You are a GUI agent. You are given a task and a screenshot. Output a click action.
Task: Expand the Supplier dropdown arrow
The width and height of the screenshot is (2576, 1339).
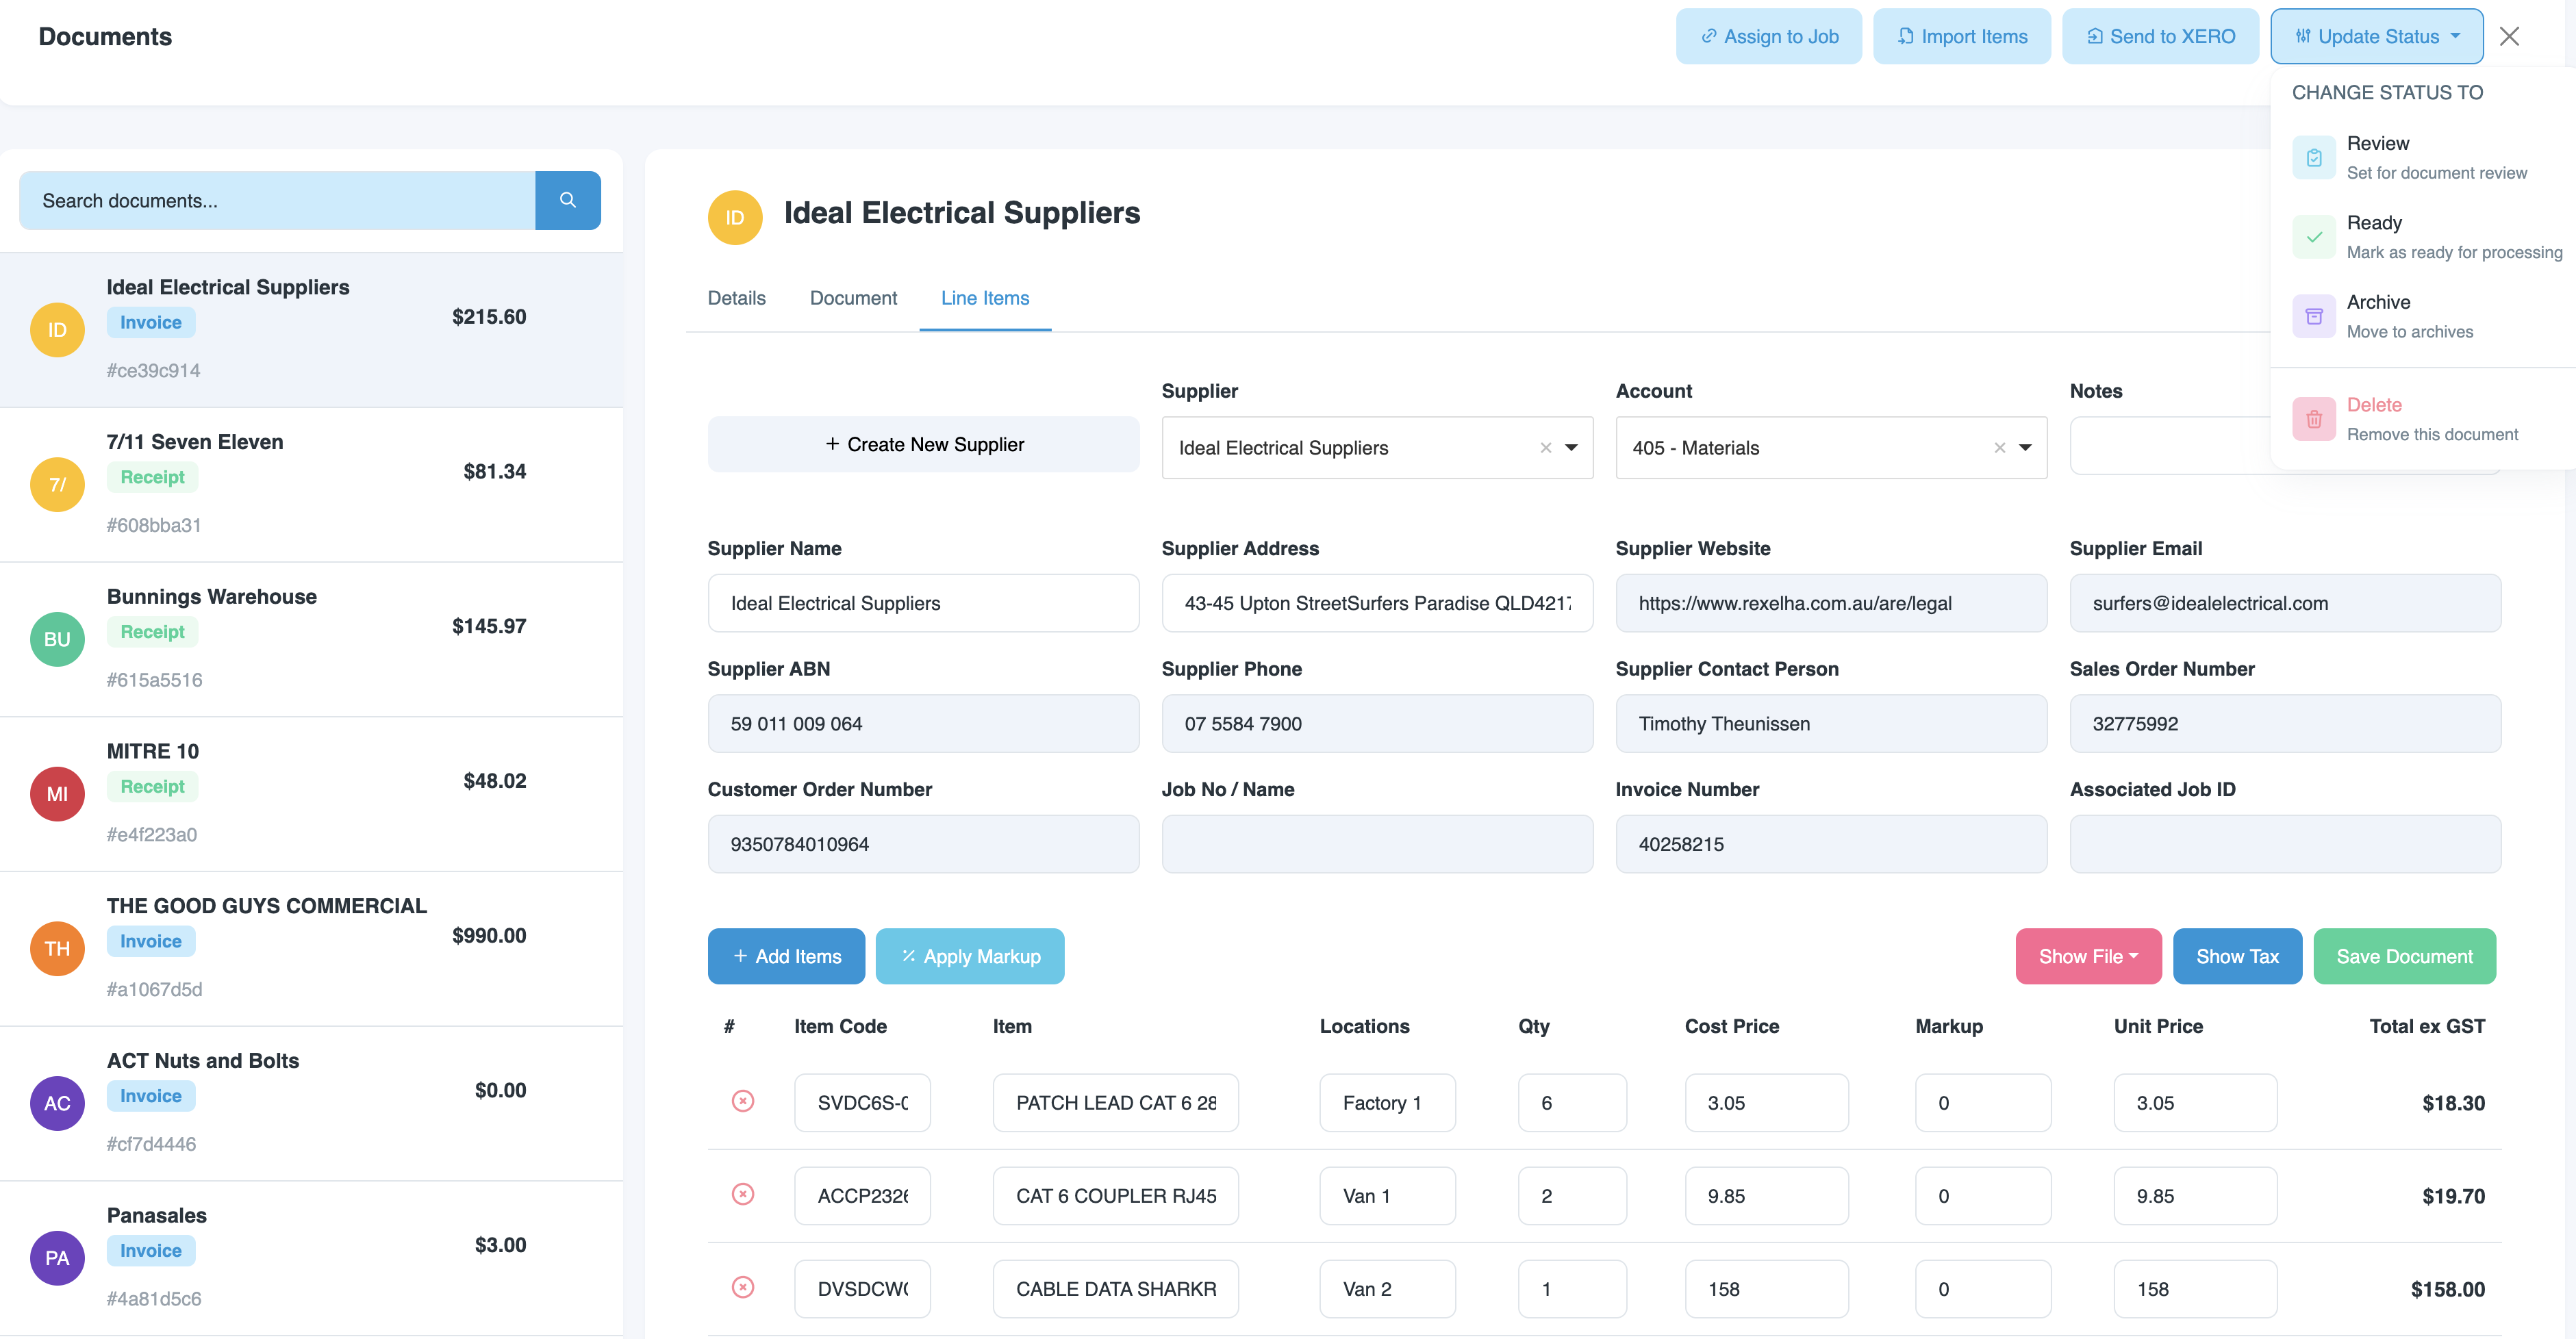point(1571,448)
